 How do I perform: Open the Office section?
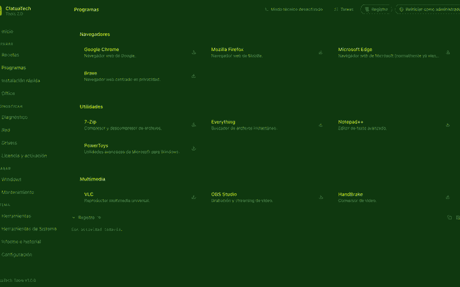(8, 93)
